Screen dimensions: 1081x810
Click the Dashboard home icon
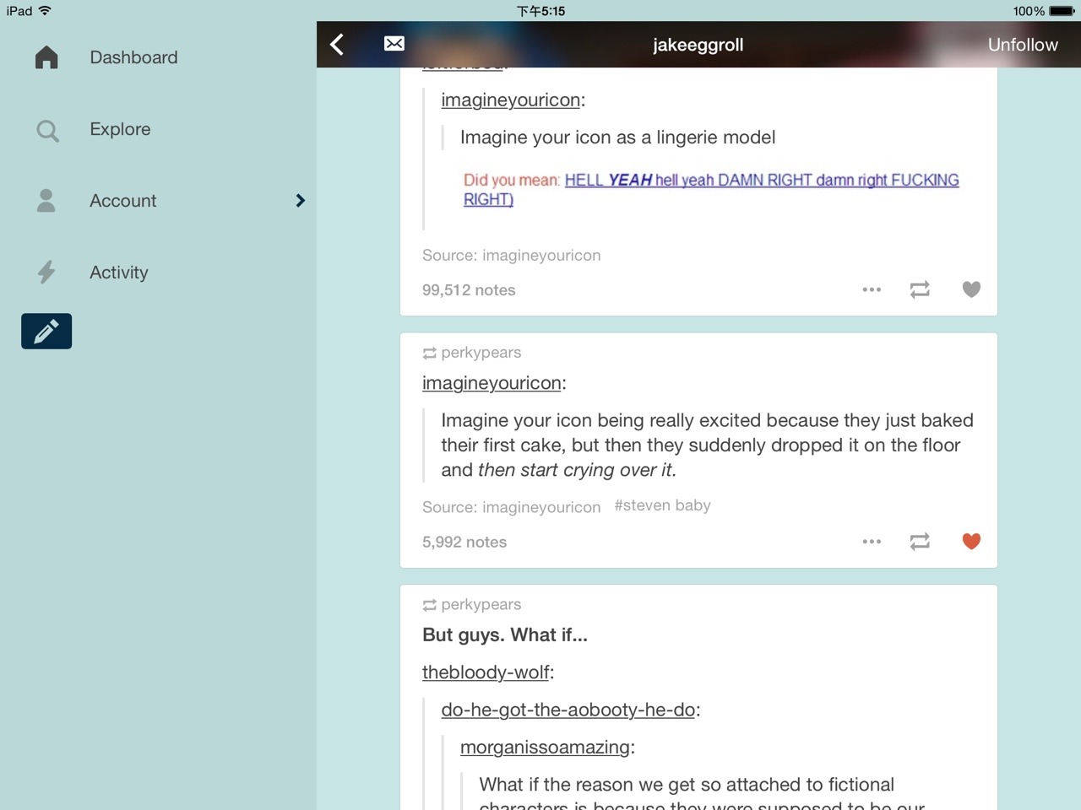click(x=46, y=57)
